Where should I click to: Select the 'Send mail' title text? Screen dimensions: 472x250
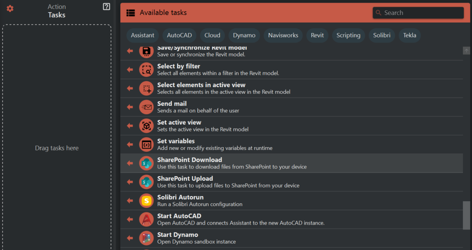[172, 104]
